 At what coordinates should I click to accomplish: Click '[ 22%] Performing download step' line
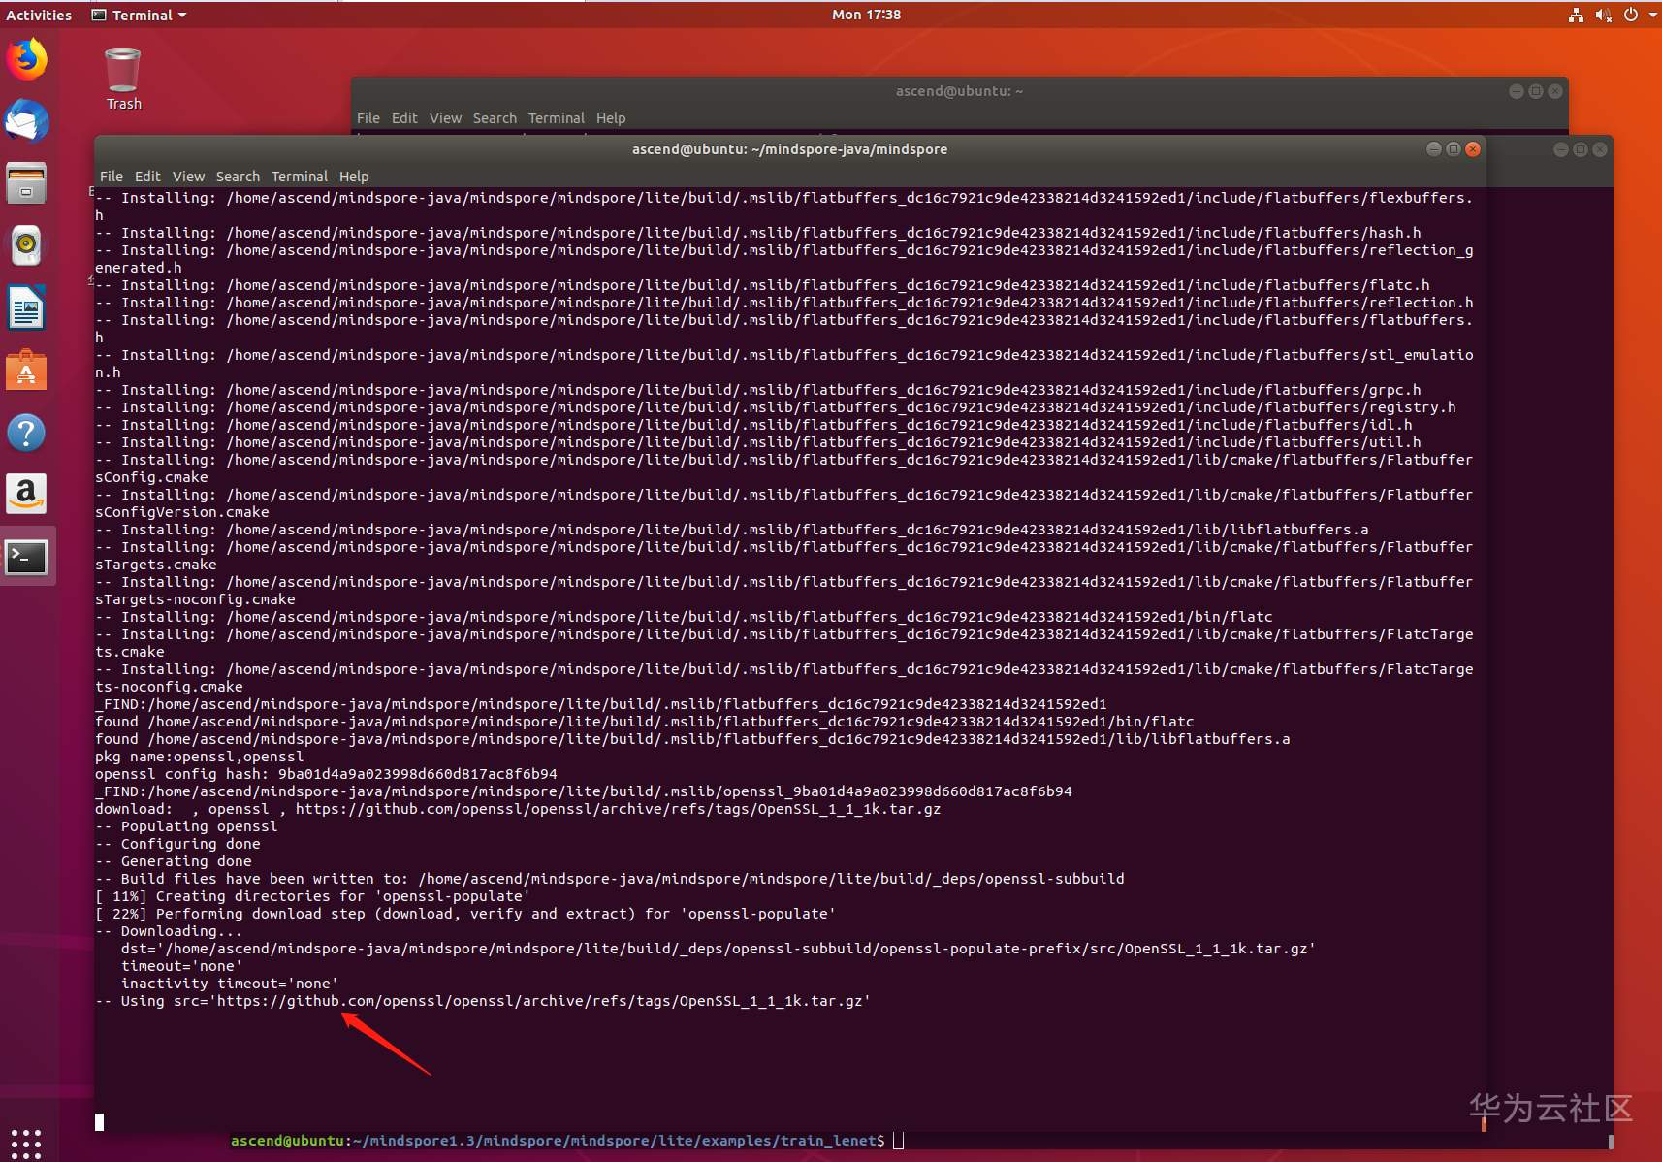coord(465,914)
